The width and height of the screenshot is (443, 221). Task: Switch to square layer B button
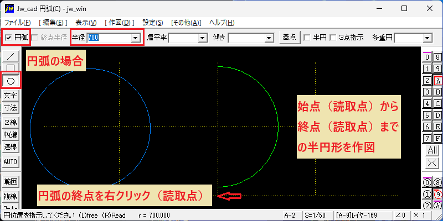(x=437, y=92)
